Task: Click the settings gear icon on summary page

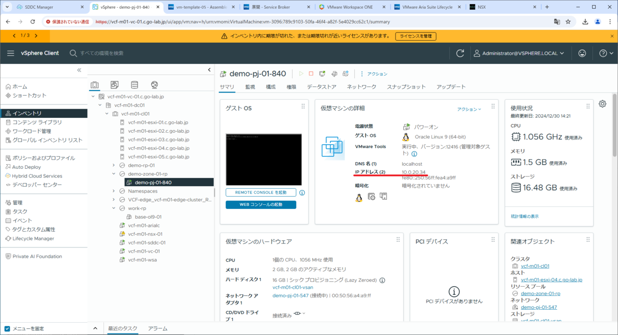Action: (x=603, y=103)
